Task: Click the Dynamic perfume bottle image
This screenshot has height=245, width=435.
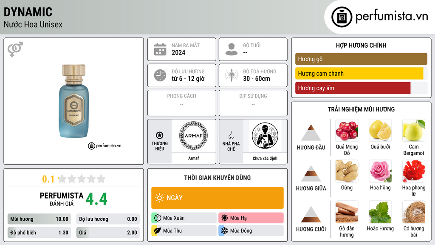Action: [x=74, y=101]
